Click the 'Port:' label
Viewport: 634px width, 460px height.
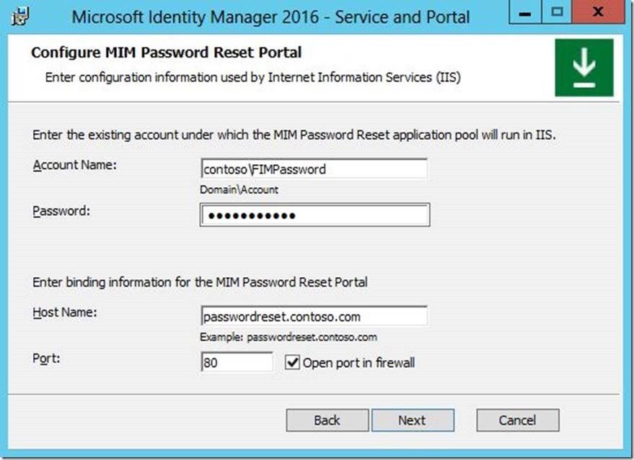click(x=46, y=358)
